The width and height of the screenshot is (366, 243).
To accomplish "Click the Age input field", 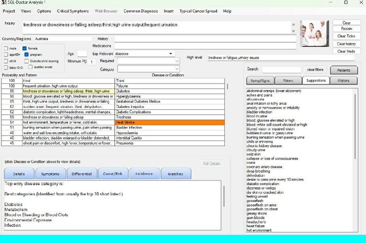I will tap(82, 54).
